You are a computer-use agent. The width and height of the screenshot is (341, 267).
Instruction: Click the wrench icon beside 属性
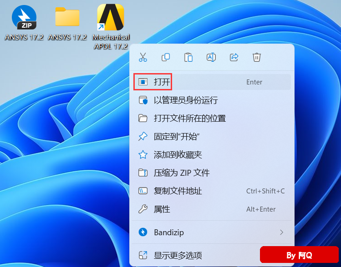tap(143, 209)
